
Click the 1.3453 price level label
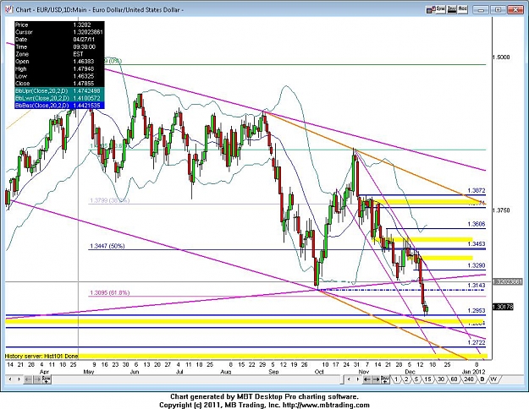coord(476,244)
